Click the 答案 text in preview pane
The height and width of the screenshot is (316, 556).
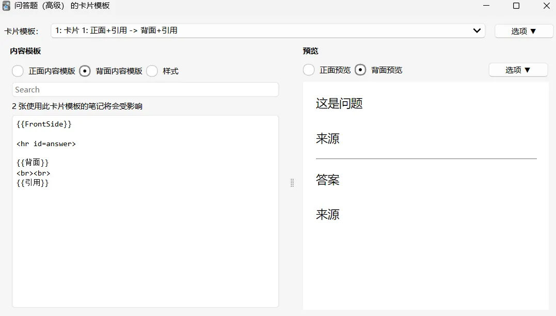tap(328, 180)
